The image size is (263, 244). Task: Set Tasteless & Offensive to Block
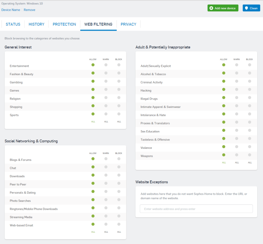[249, 139]
